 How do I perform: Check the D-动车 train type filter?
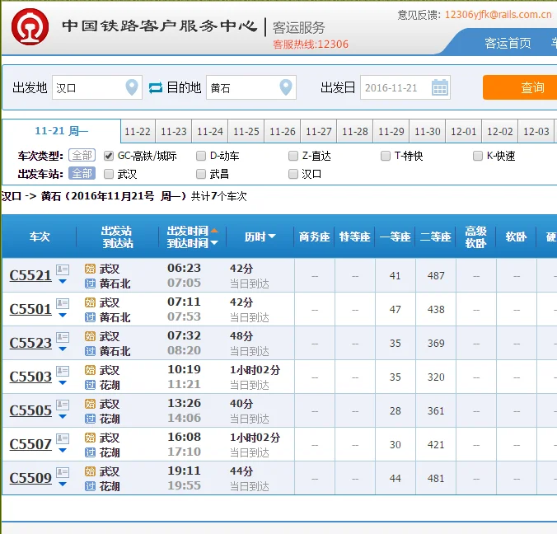click(x=201, y=156)
